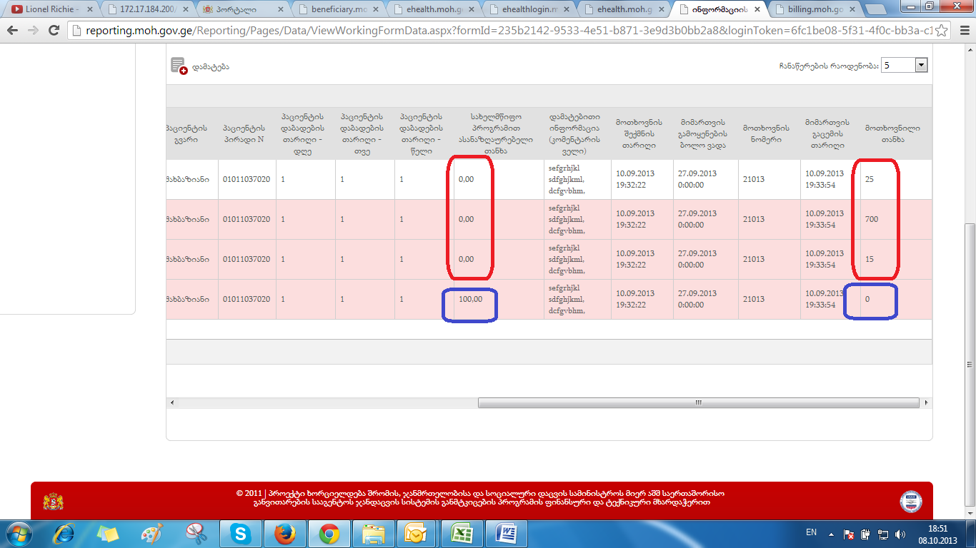Switch to the billing.moh.gov tab

pos(815,9)
